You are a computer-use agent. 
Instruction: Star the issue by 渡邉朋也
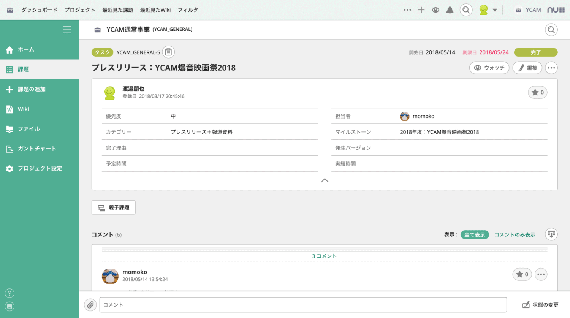[538, 92]
